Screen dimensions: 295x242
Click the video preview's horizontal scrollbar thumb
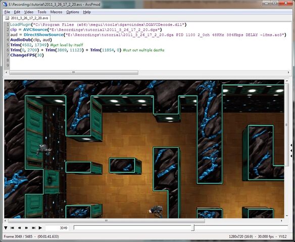click(x=106, y=221)
